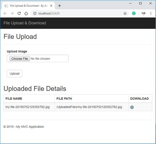Close the browser window
The image size is (156, 144).
pos(150,3)
